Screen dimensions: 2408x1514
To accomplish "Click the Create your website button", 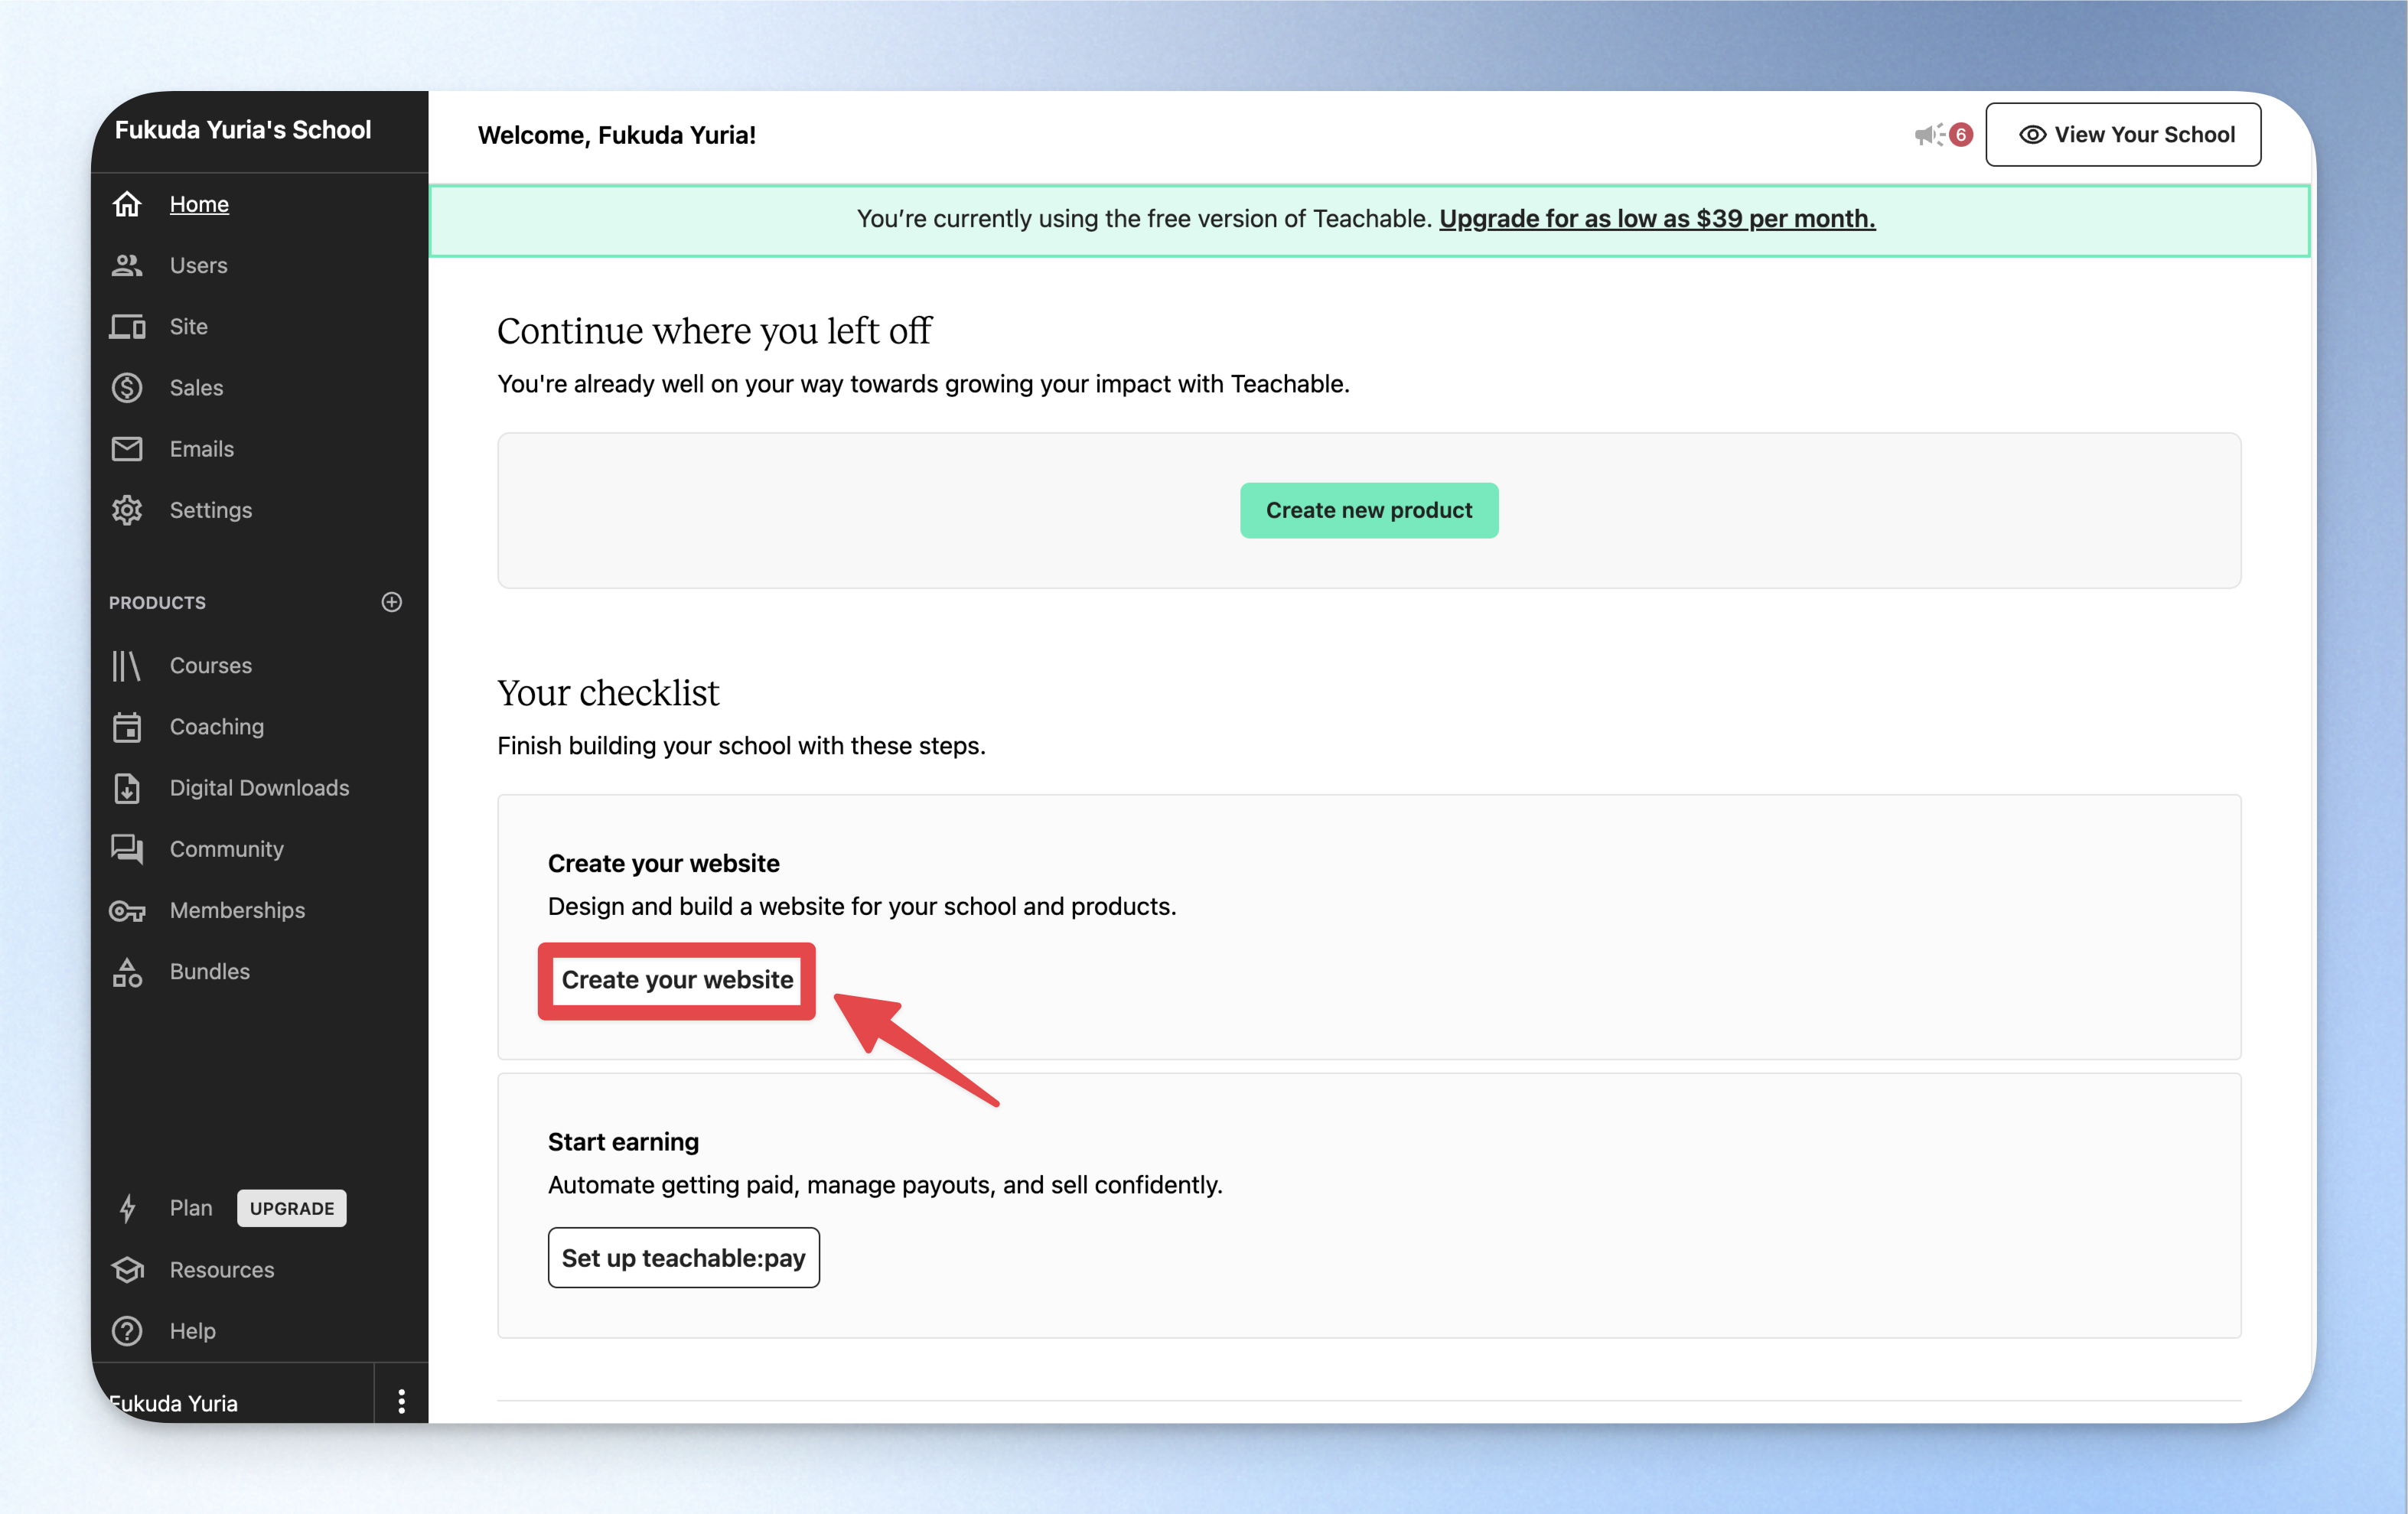I will tap(677, 980).
